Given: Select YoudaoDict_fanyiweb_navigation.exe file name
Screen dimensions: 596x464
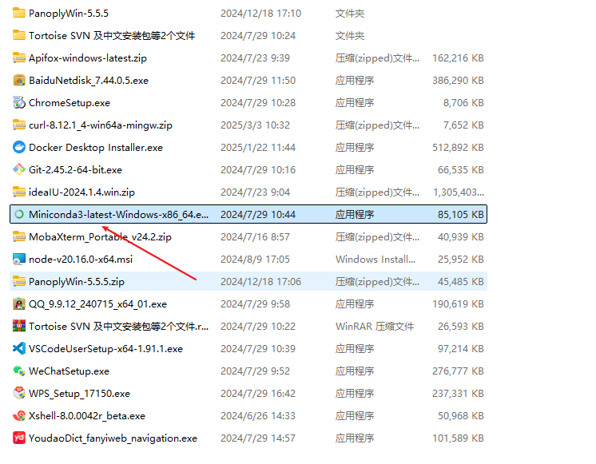Looking at the screenshot, I should 113,438.
